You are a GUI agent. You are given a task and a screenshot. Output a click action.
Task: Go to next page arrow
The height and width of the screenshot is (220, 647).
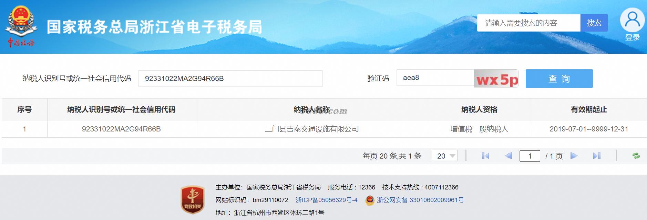(574, 156)
